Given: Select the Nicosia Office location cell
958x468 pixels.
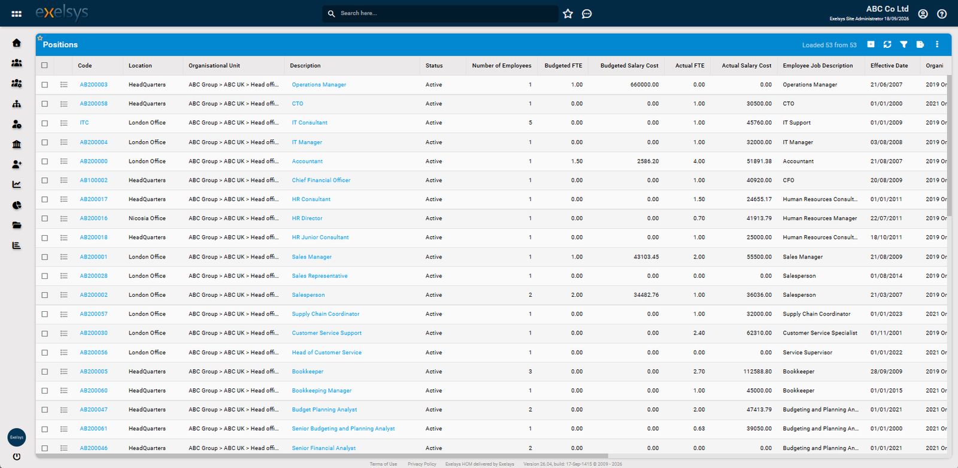Looking at the screenshot, I should tap(147, 218).
